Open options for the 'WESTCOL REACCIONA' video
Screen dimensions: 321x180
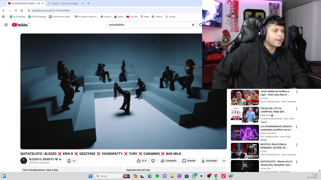pos(297,145)
